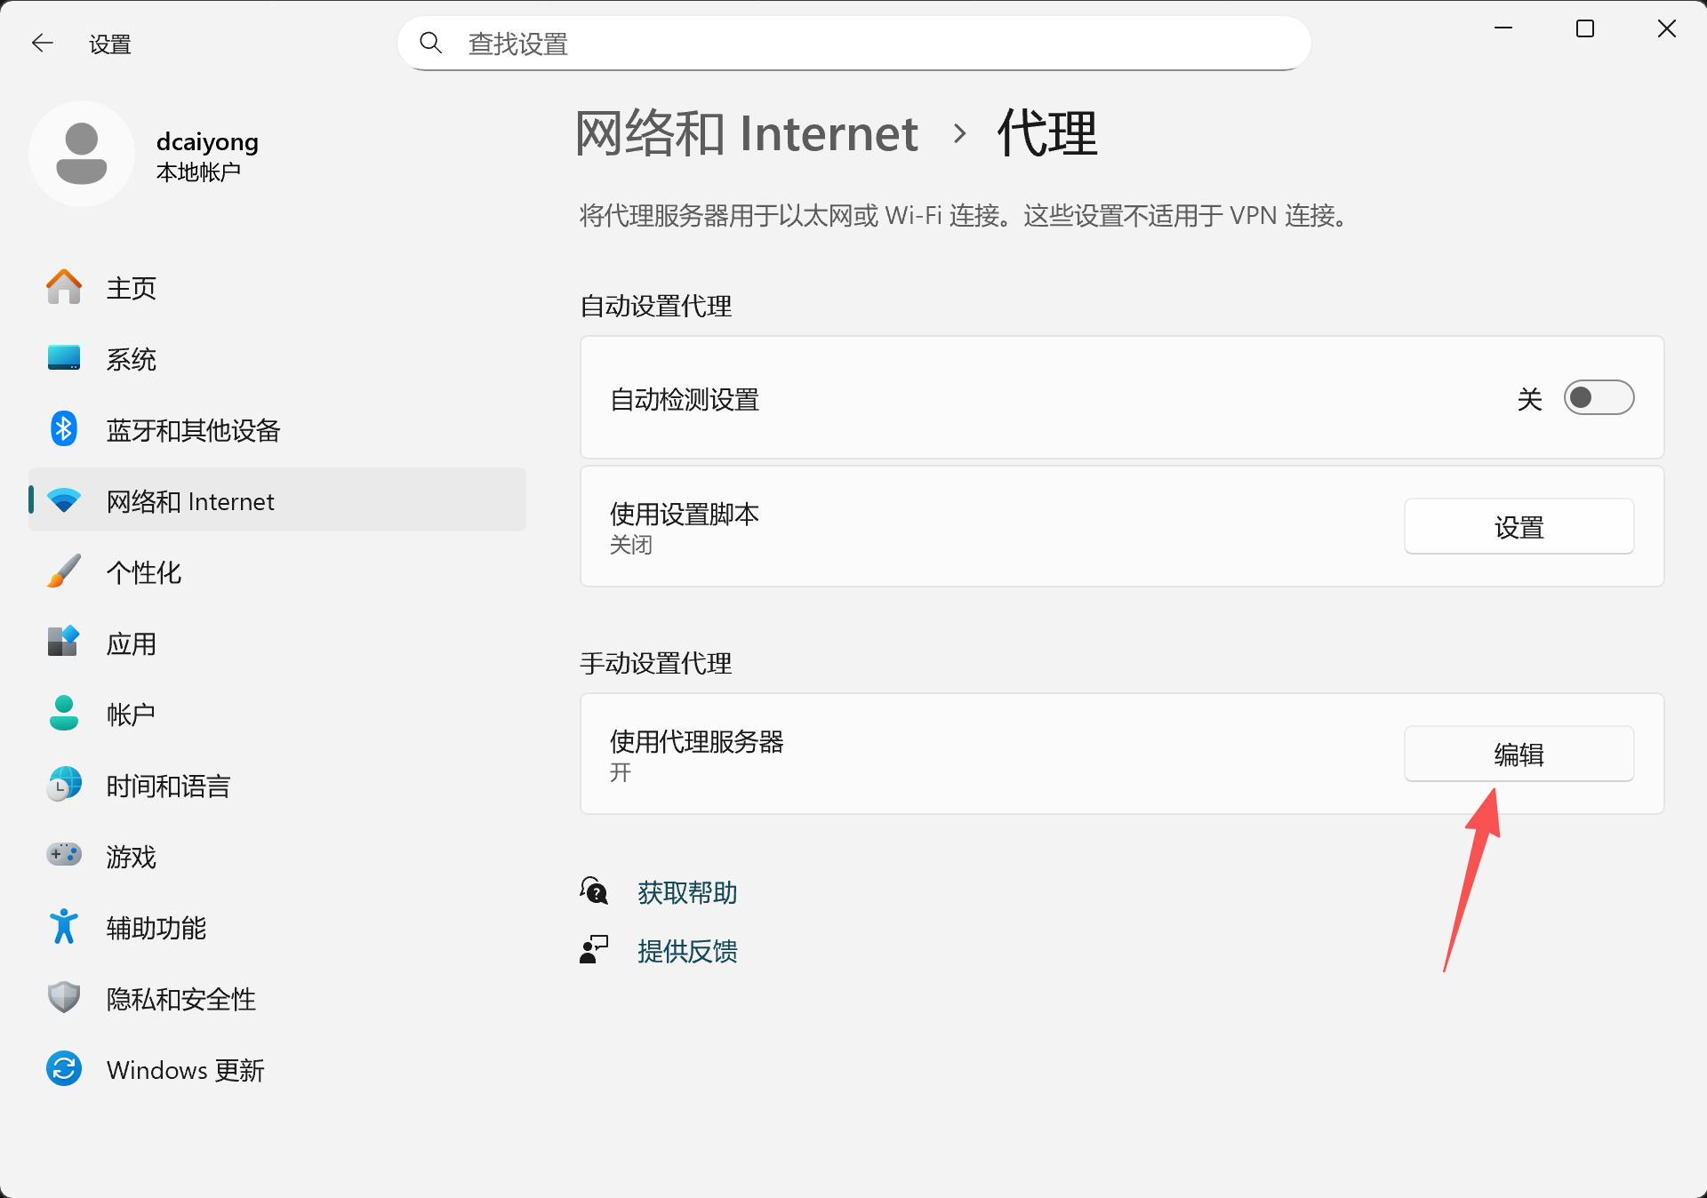Open System (系统) via its monitor icon
The image size is (1707, 1198).
[x=64, y=358]
